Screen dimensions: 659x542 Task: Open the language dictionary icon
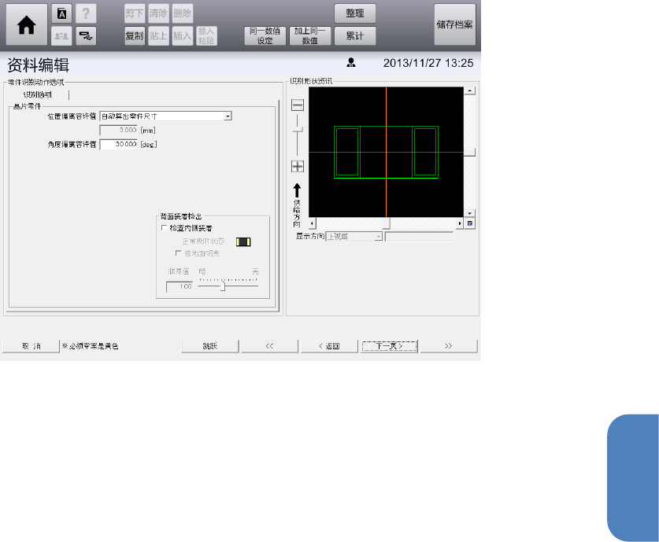coord(61,14)
